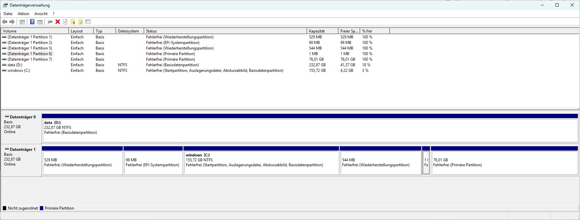The image size is (580, 220).
Task: Toggle the console tree pane icon
Action: click(22, 22)
